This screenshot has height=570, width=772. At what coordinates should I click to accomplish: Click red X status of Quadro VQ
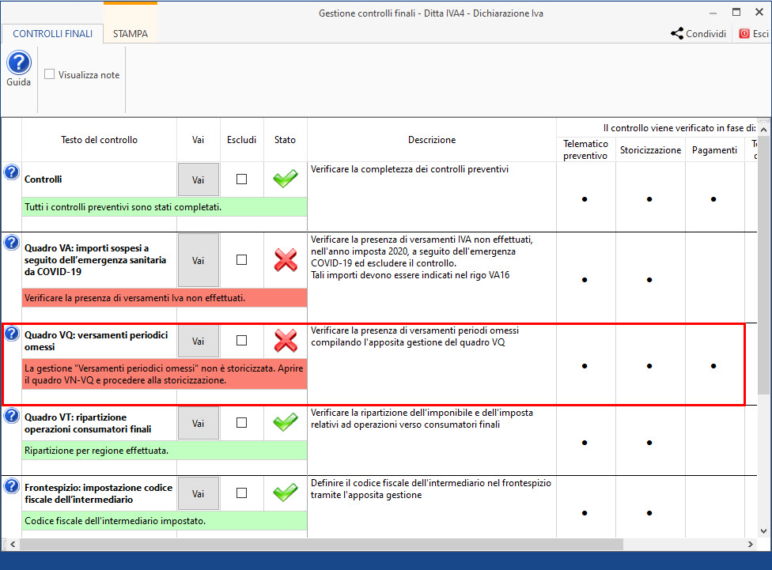tap(285, 341)
